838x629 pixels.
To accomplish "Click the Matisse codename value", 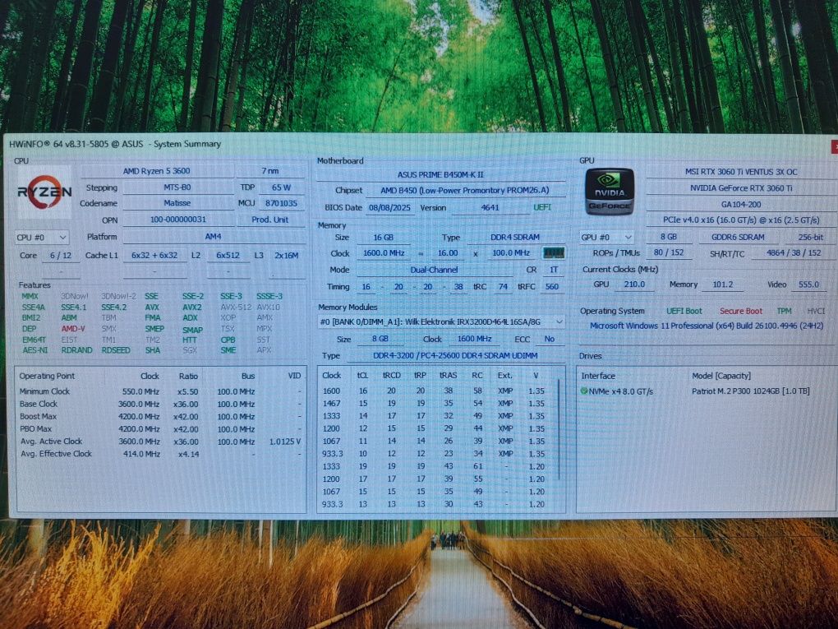I will 177,203.
